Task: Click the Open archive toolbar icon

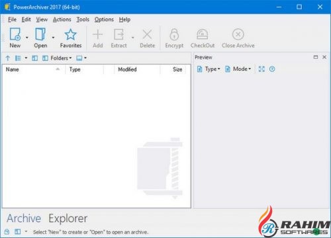Action: 40,34
